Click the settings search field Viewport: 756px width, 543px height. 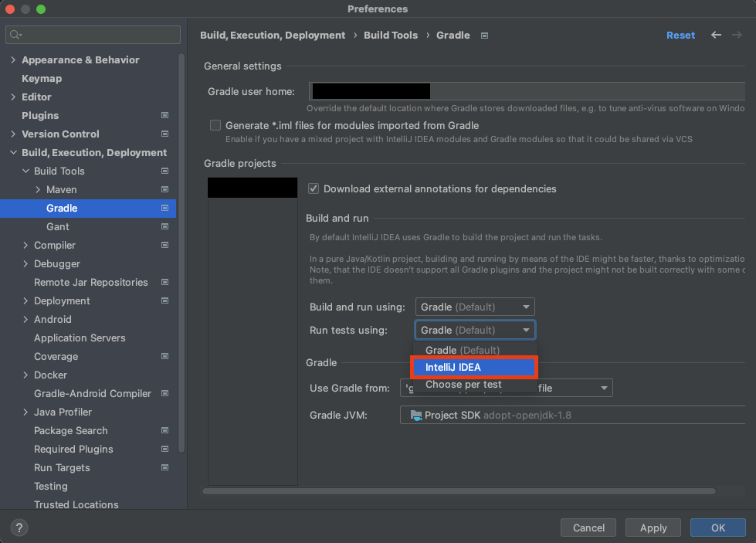[93, 35]
